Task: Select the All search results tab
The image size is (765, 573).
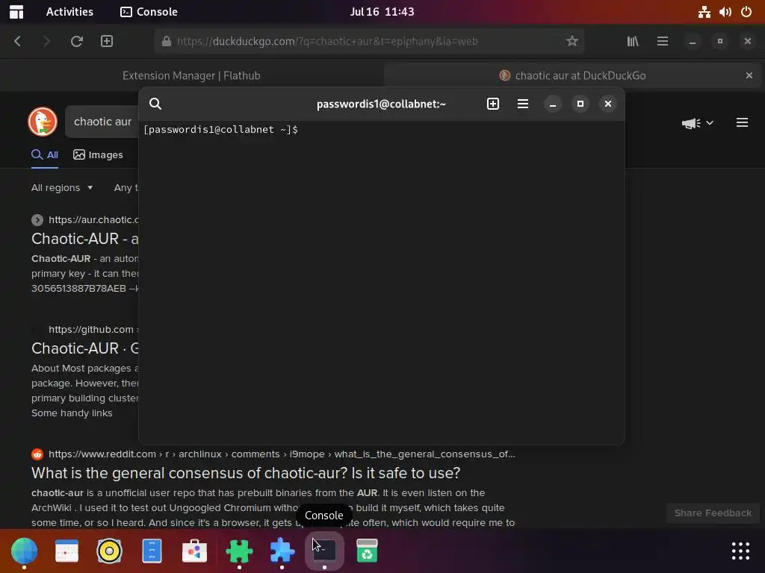Action: (45, 155)
